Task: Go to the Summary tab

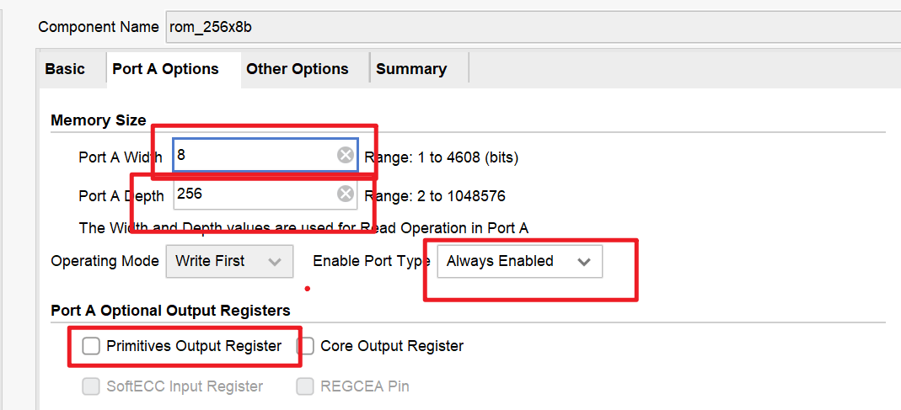Action: [411, 69]
